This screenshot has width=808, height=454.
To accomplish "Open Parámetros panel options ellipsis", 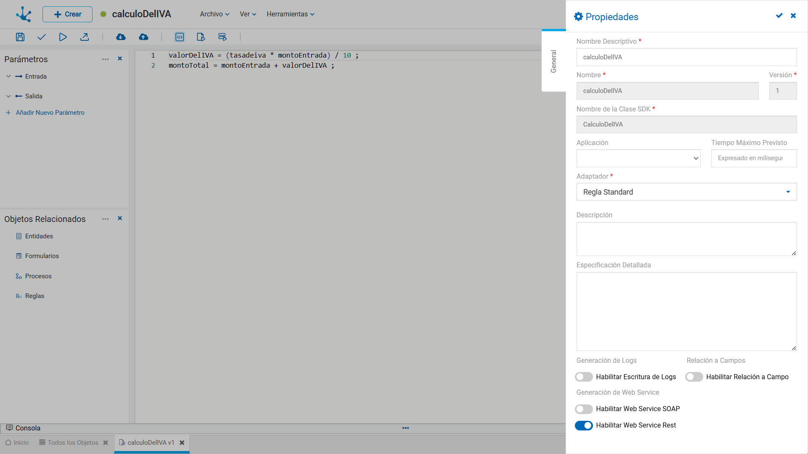I will 105,59.
